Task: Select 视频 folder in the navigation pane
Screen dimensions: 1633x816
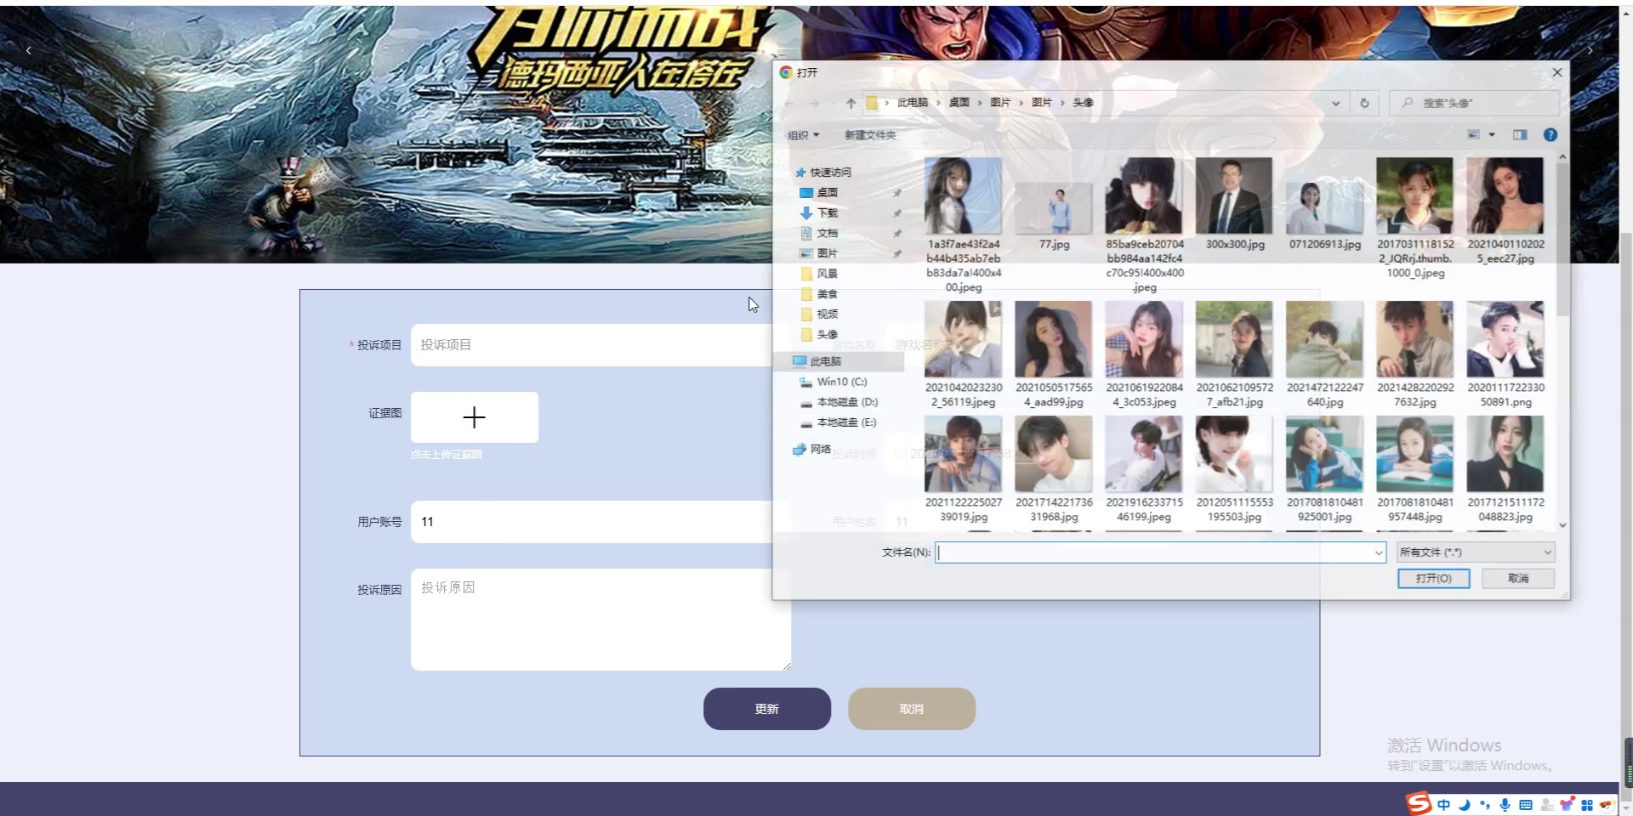Action: pyautogui.click(x=828, y=314)
